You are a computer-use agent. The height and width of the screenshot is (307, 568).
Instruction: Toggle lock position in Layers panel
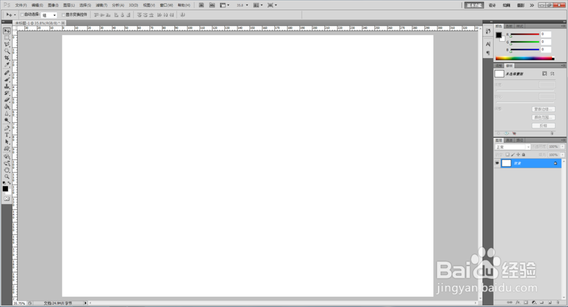[518, 155]
